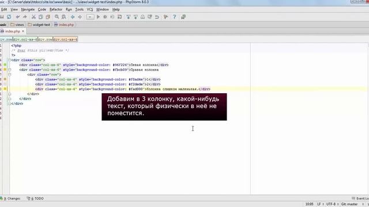Click div.col-xs-6 in structure breadcrumb
Viewport: 369px width, 207px height.
coord(25,40)
